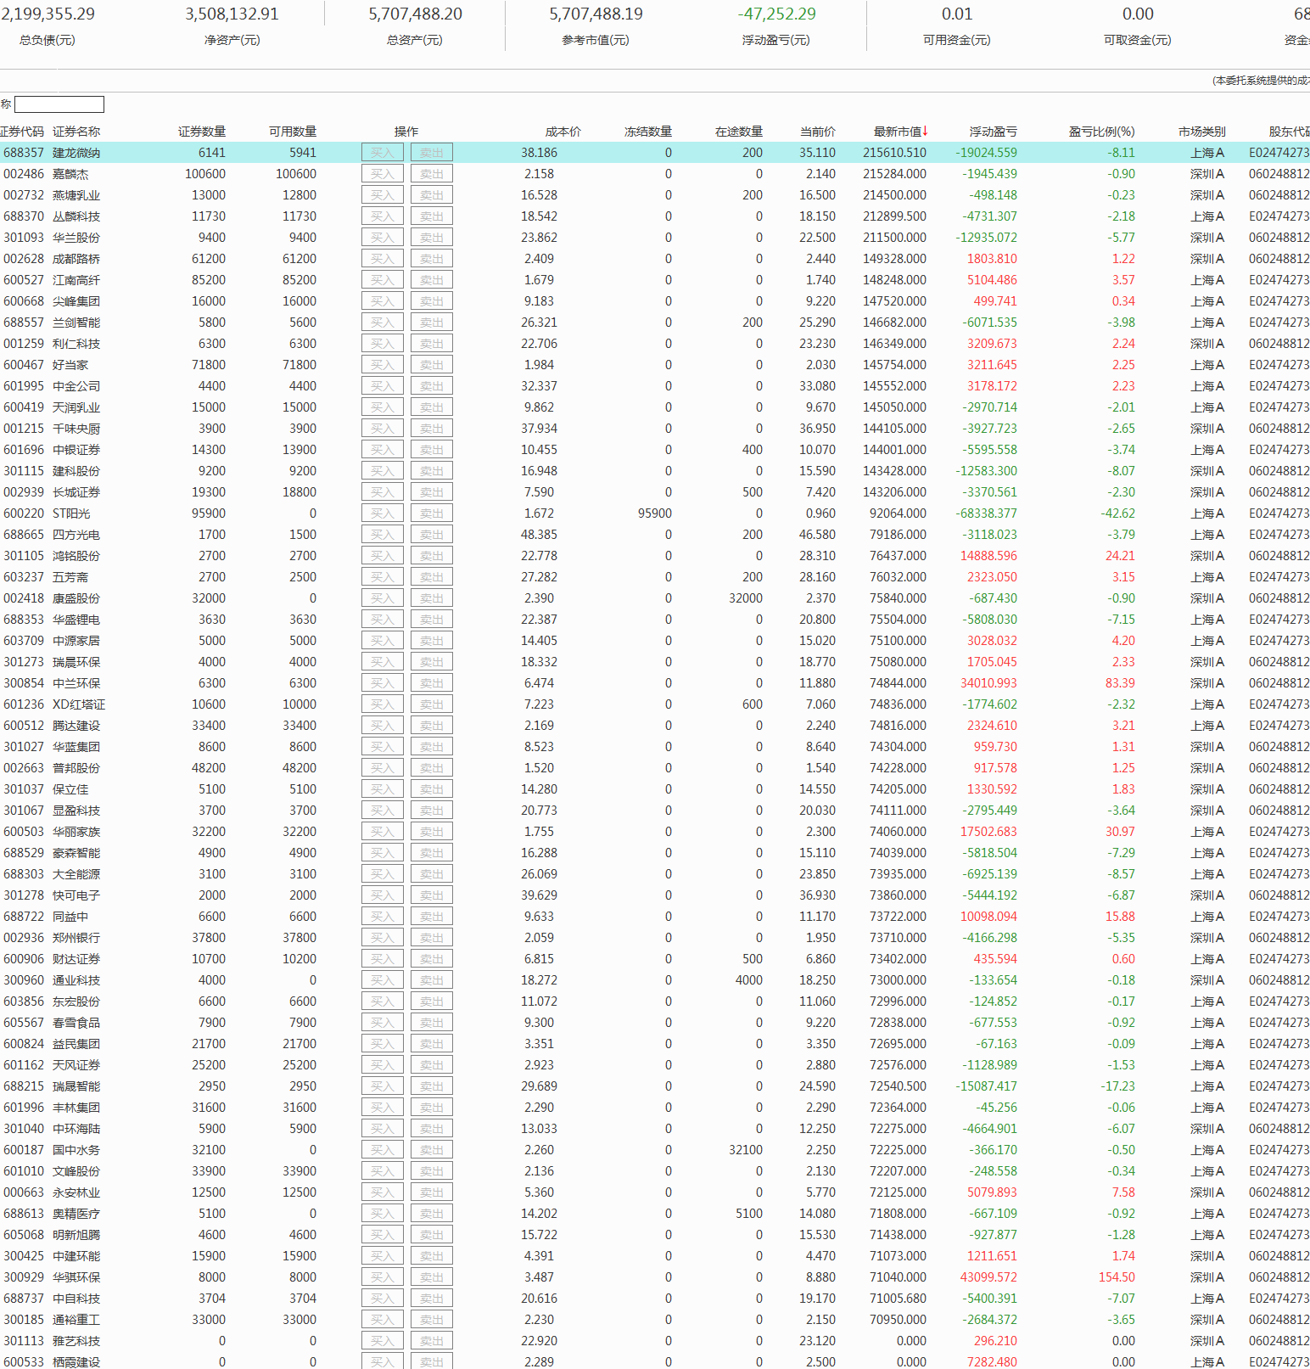Click 卖出 for 002936 郑州银行
Viewport: 1310px width, 1369px height.
click(x=432, y=938)
